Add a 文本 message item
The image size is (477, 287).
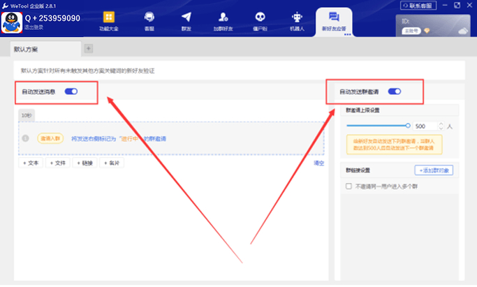(x=31, y=163)
